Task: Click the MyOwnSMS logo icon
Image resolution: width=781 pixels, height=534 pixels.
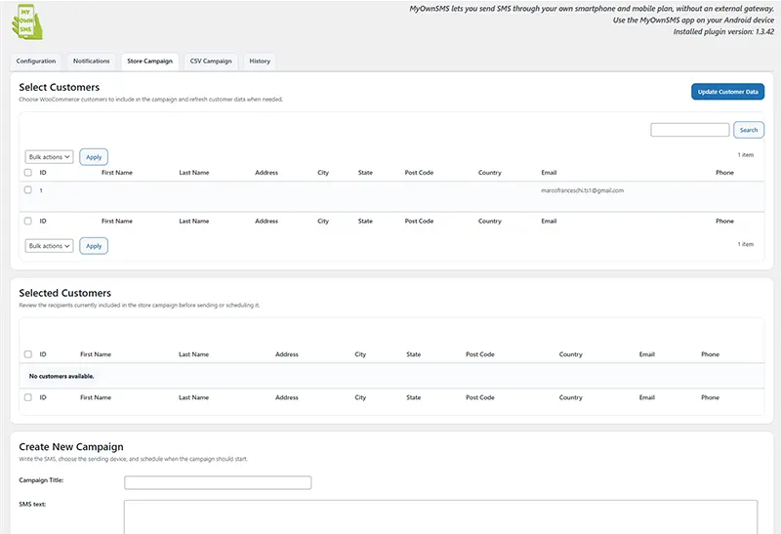Action: [x=31, y=24]
